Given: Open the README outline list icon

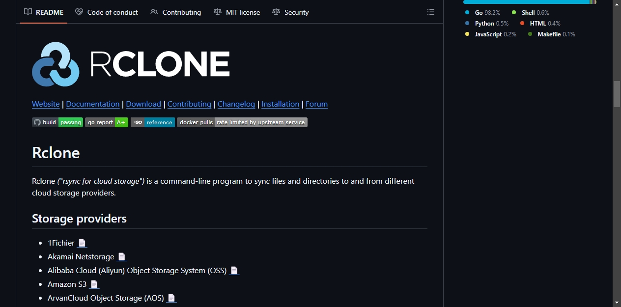Looking at the screenshot, I should pyautogui.click(x=431, y=12).
